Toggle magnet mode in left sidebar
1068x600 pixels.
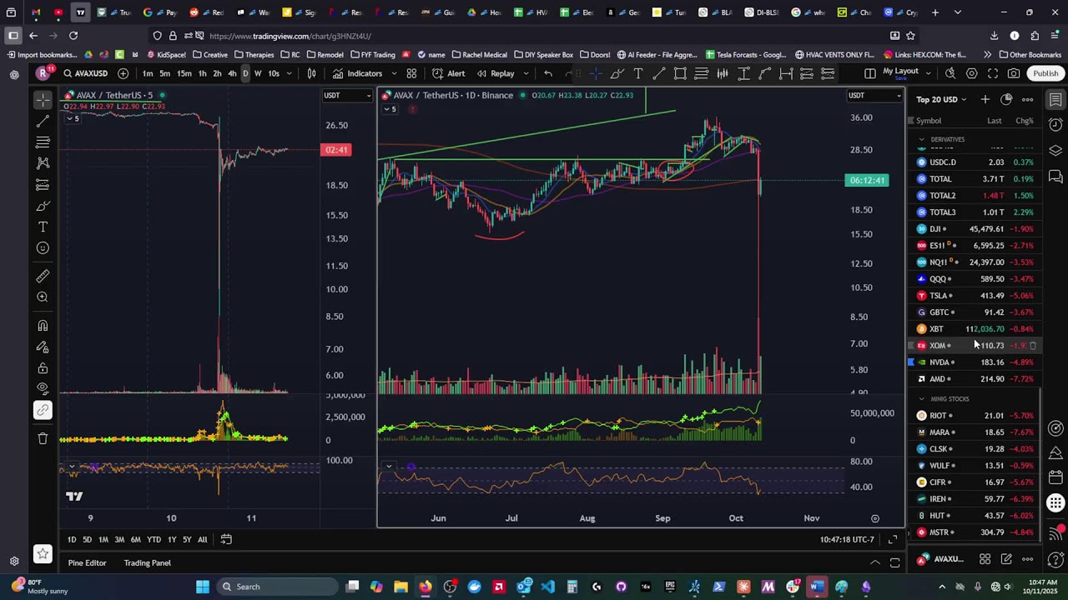(43, 326)
